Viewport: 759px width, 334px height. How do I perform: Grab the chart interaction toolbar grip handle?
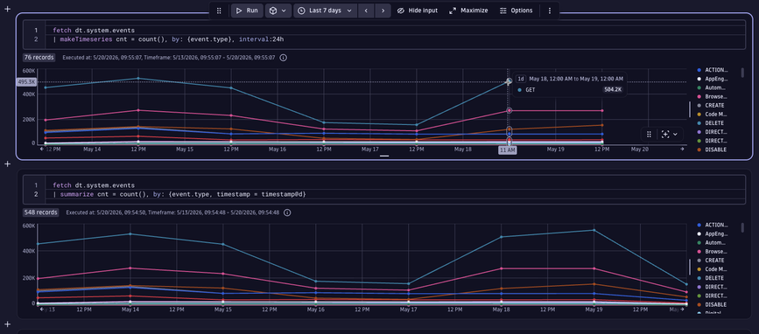coord(649,135)
